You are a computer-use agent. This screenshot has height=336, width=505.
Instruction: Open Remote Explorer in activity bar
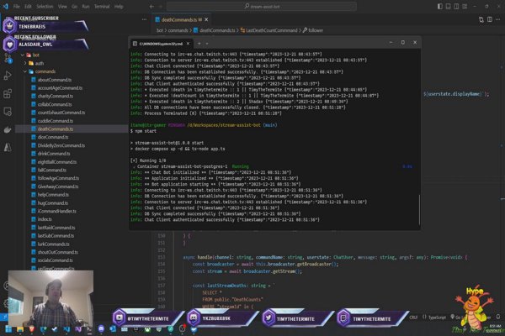[x=8, y=112]
